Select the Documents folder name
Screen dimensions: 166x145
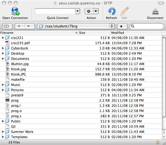[x=20, y=59]
